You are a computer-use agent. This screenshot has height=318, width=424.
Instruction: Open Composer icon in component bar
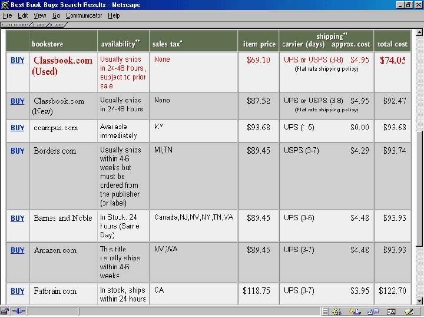pyautogui.click(x=409, y=312)
